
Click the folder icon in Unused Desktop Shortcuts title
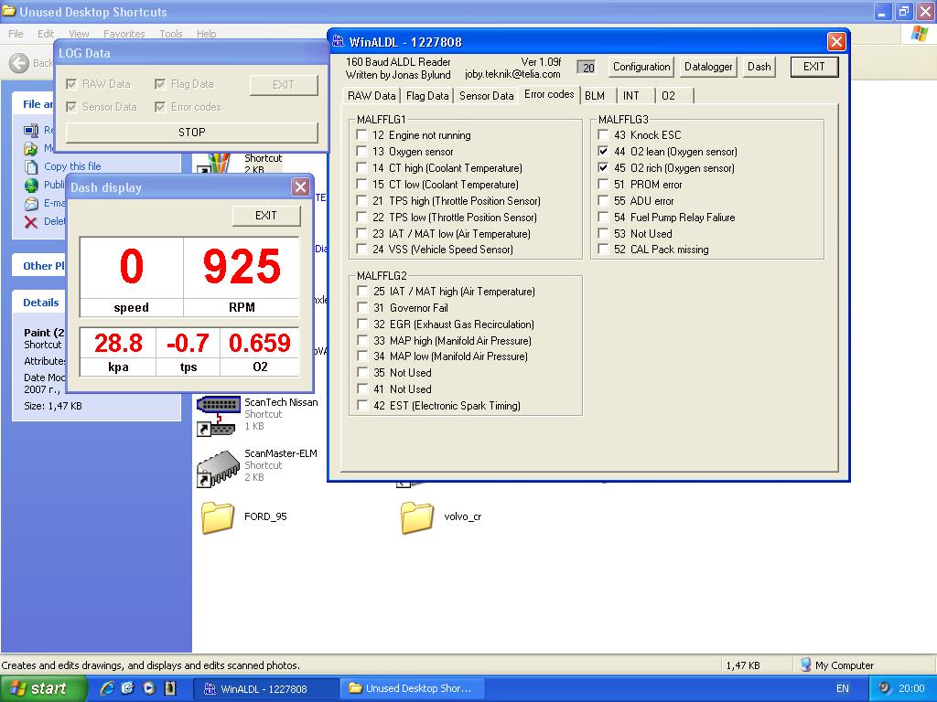[9, 11]
